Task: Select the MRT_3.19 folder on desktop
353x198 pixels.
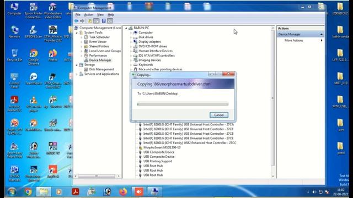Action: pos(340,78)
